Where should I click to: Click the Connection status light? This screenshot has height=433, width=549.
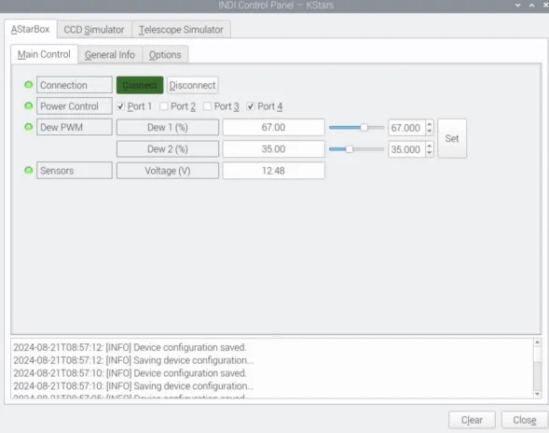(x=28, y=85)
